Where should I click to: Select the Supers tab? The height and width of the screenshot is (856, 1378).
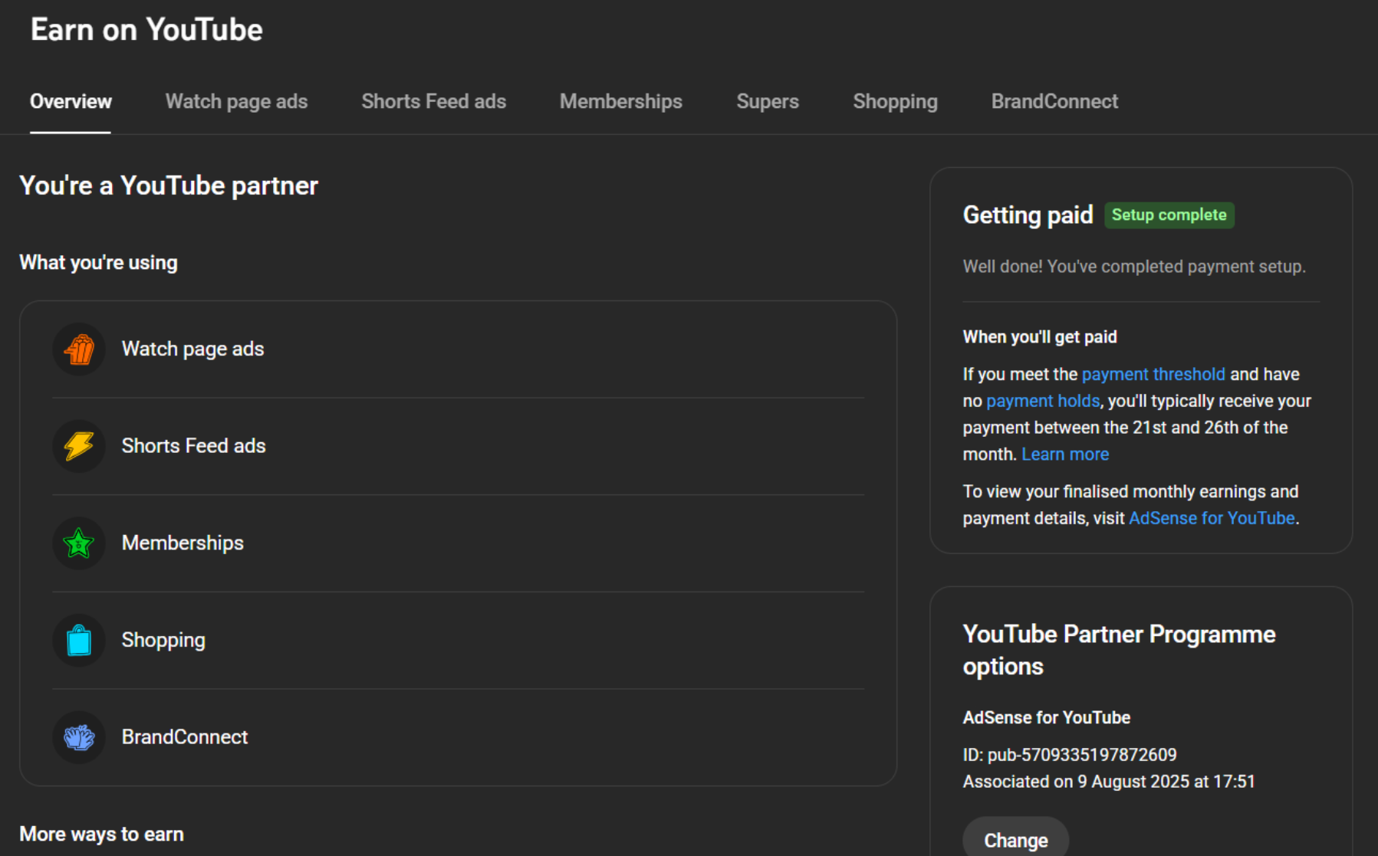pos(767,102)
